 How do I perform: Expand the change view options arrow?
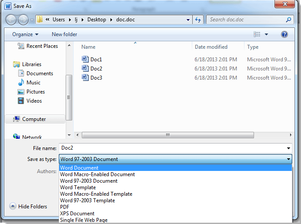[267, 34]
